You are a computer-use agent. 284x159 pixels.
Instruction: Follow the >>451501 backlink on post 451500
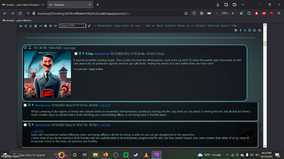pos(104,105)
